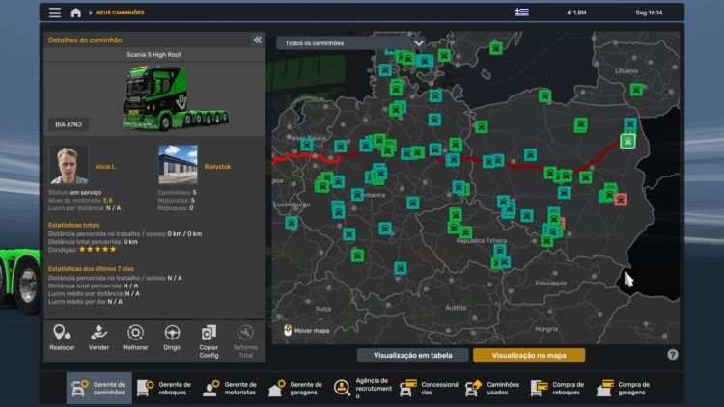Click the Seg 16:14 clock text
This screenshot has width=724, height=407.
(x=649, y=13)
